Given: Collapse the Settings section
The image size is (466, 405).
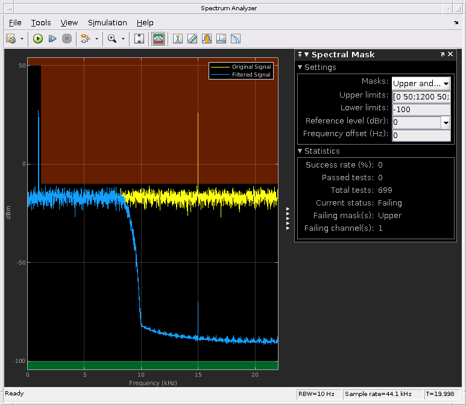Looking at the screenshot, I should point(301,67).
